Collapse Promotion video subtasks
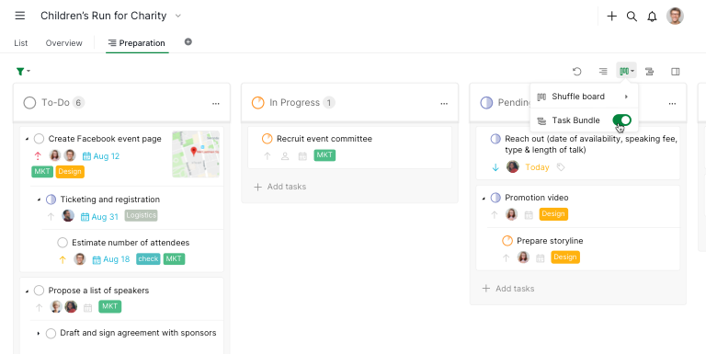The width and height of the screenshot is (706, 354). click(484, 198)
